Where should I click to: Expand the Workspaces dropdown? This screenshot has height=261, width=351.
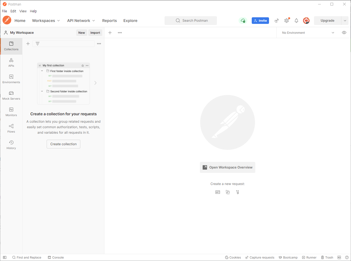tap(46, 21)
